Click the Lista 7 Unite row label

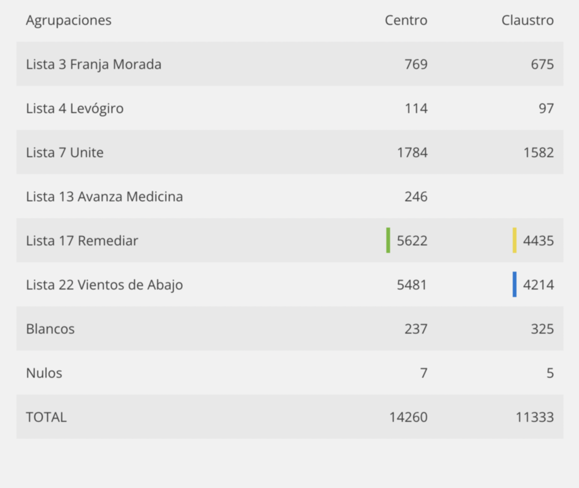(65, 152)
